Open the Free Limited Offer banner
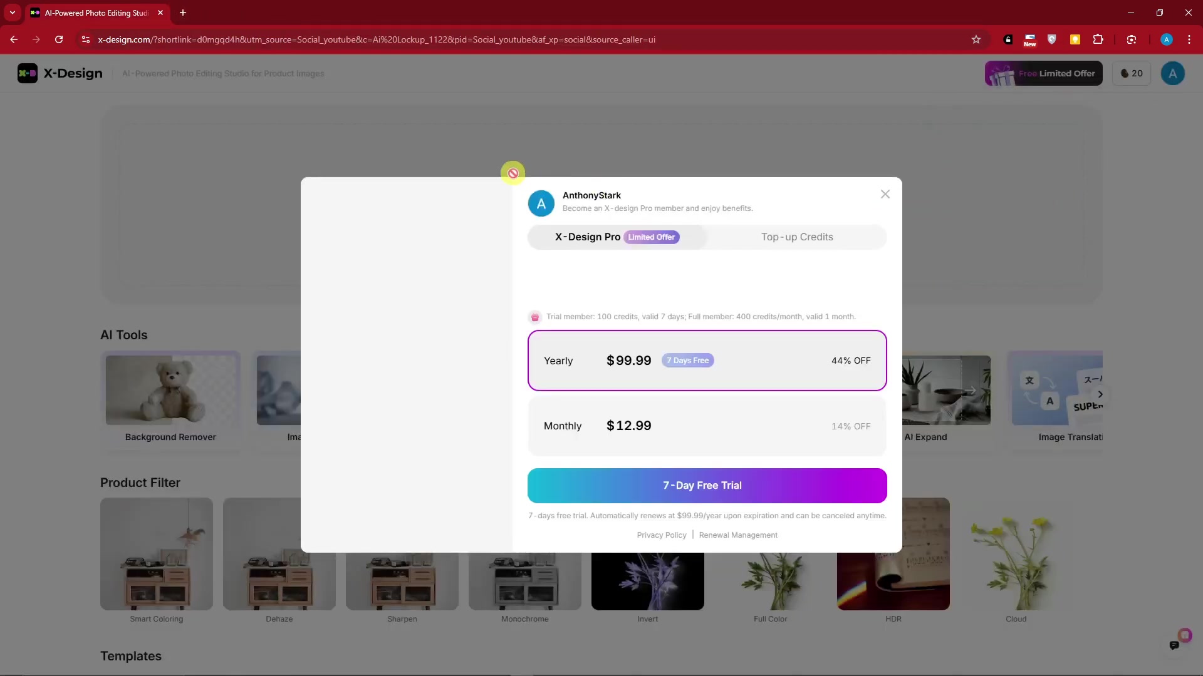Viewport: 1203px width, 676px height. click(x=1043, y=73)
